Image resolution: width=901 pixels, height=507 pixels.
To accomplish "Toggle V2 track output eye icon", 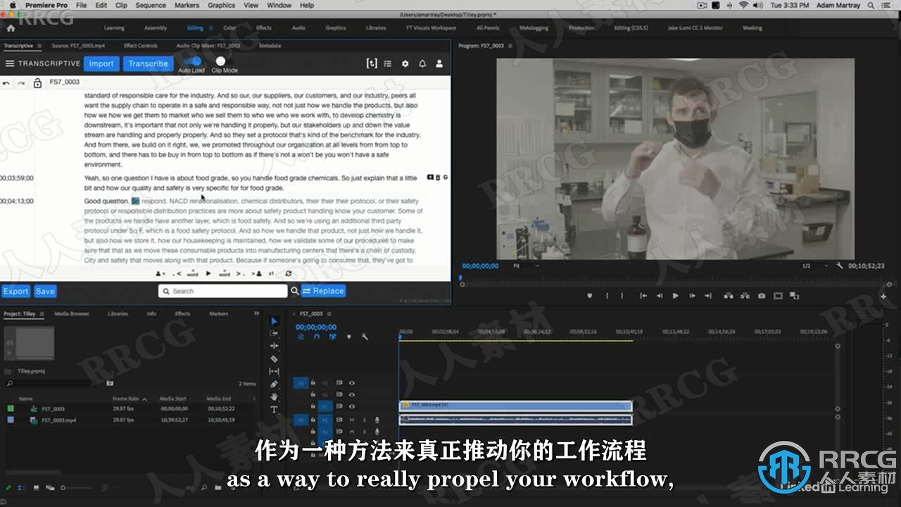I will (352, 394).
